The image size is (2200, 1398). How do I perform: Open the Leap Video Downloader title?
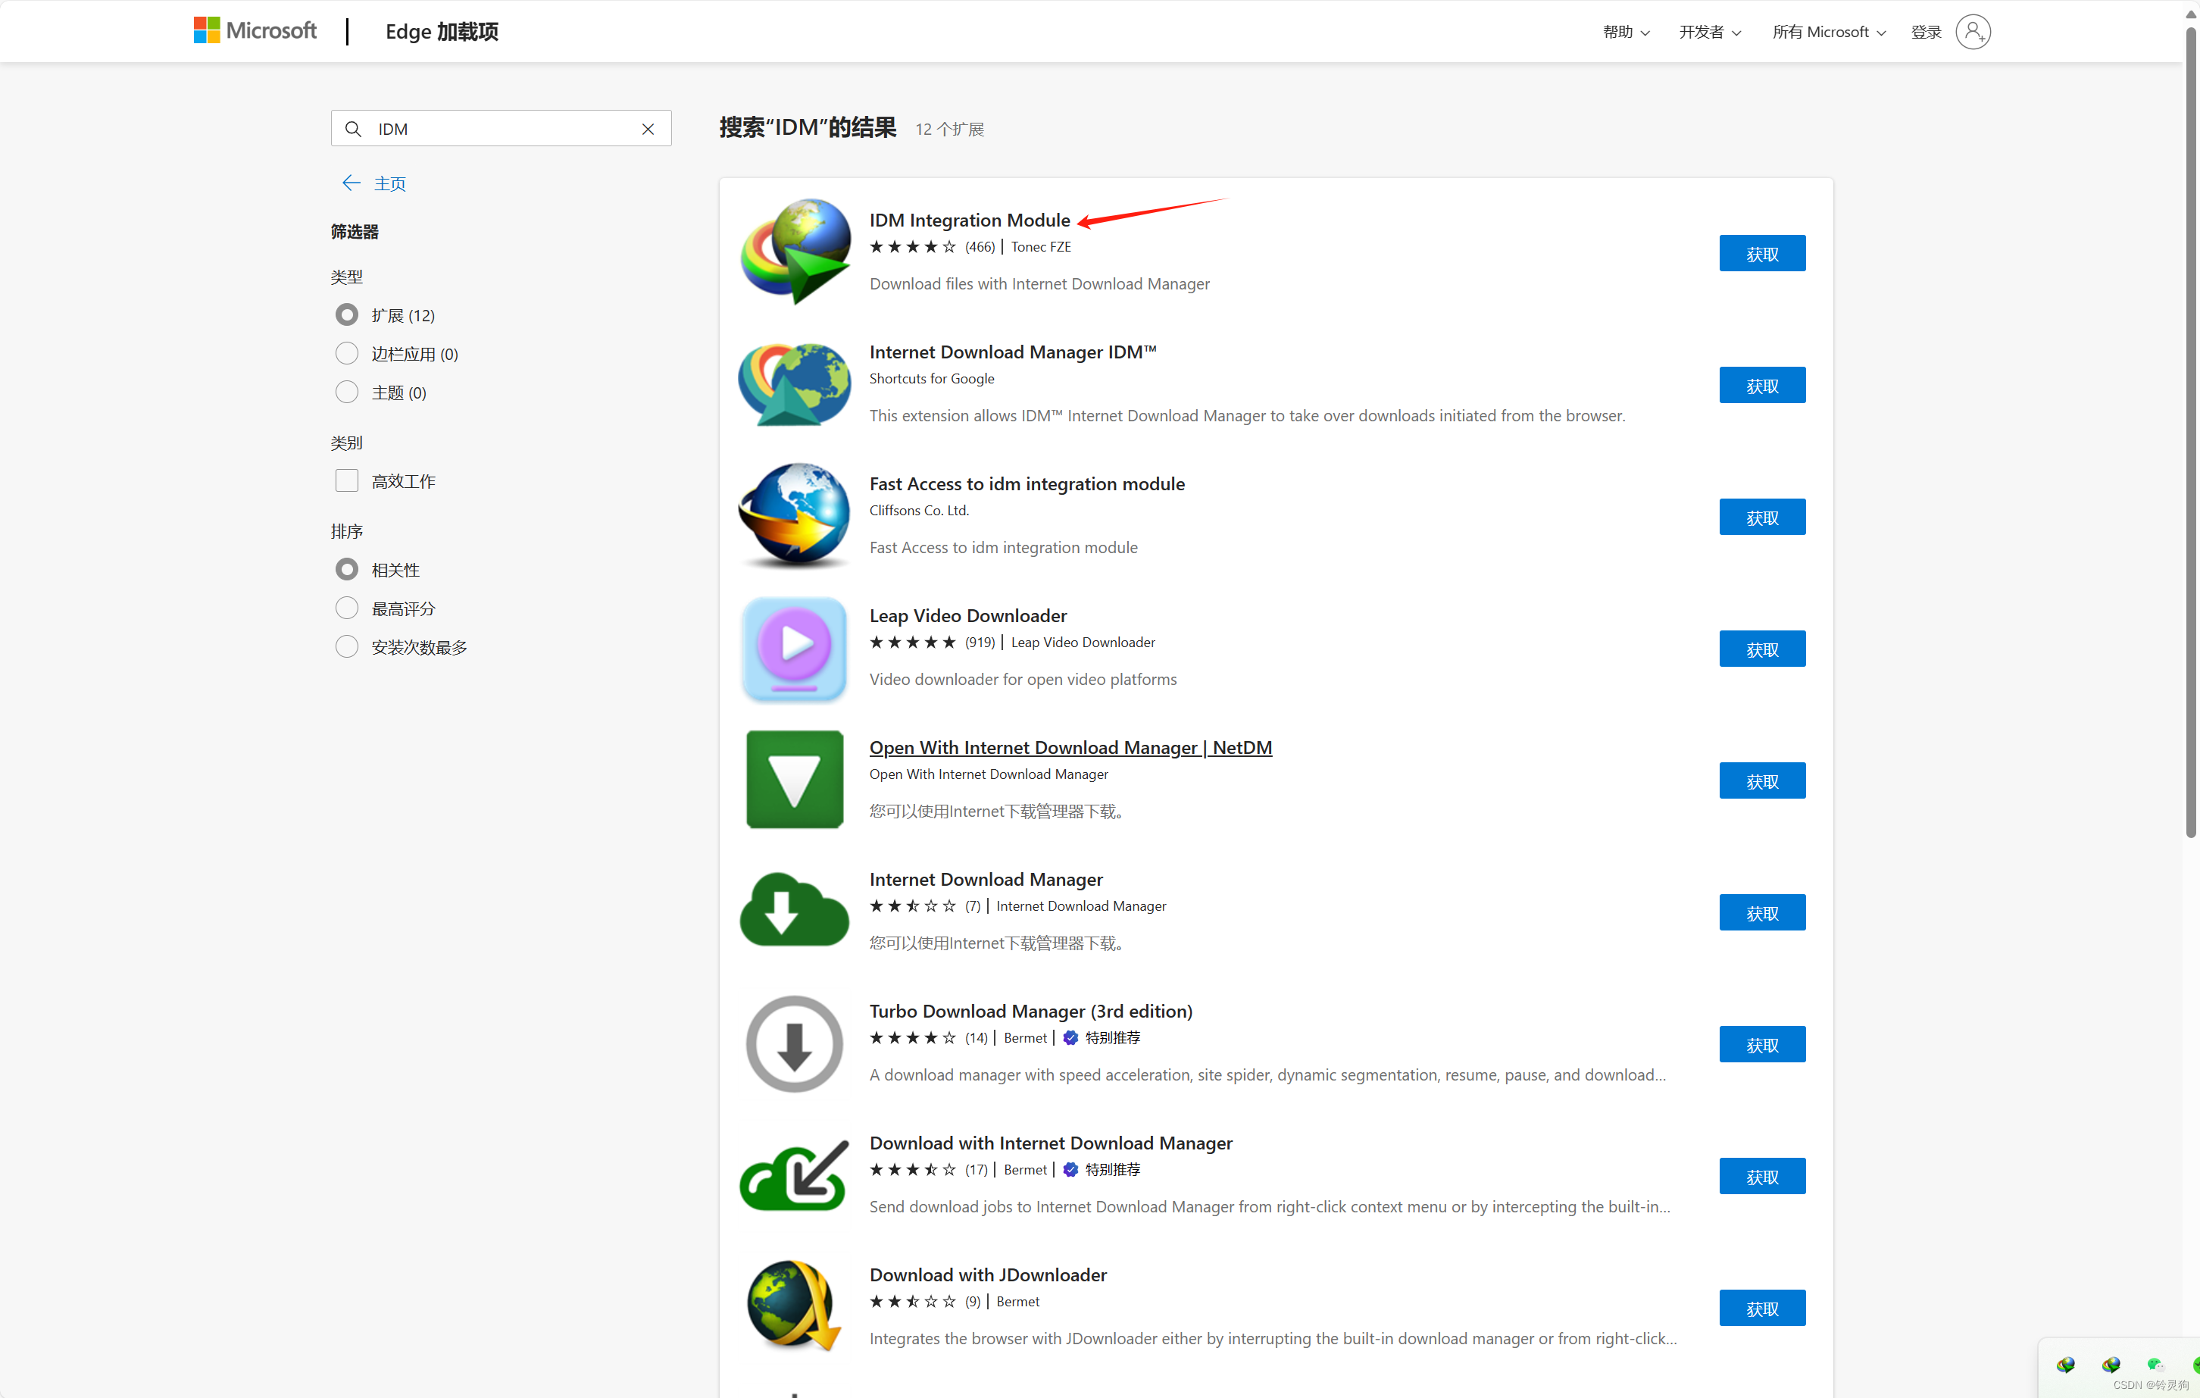[967, 616]
